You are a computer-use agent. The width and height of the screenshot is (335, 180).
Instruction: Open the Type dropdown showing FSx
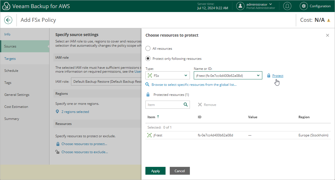[x=167, y=75]
